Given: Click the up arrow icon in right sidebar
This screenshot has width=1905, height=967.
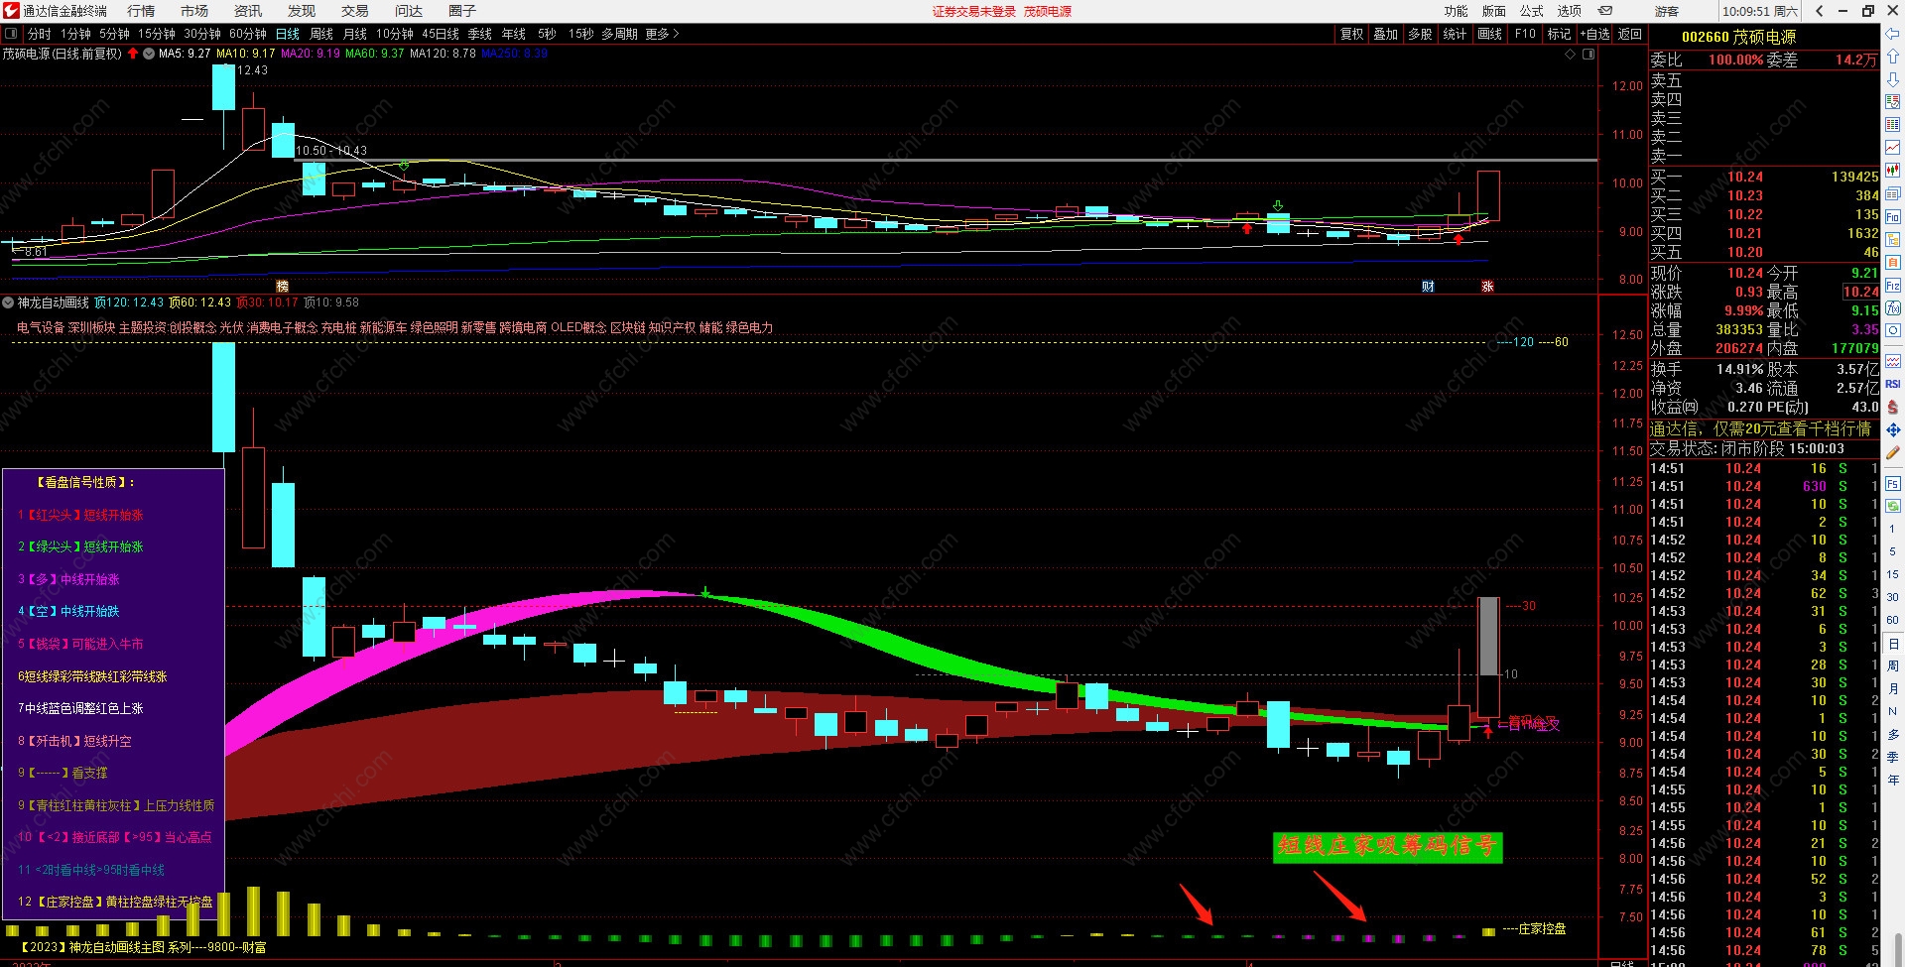Looking at the screenshot, I should 1893,57.
